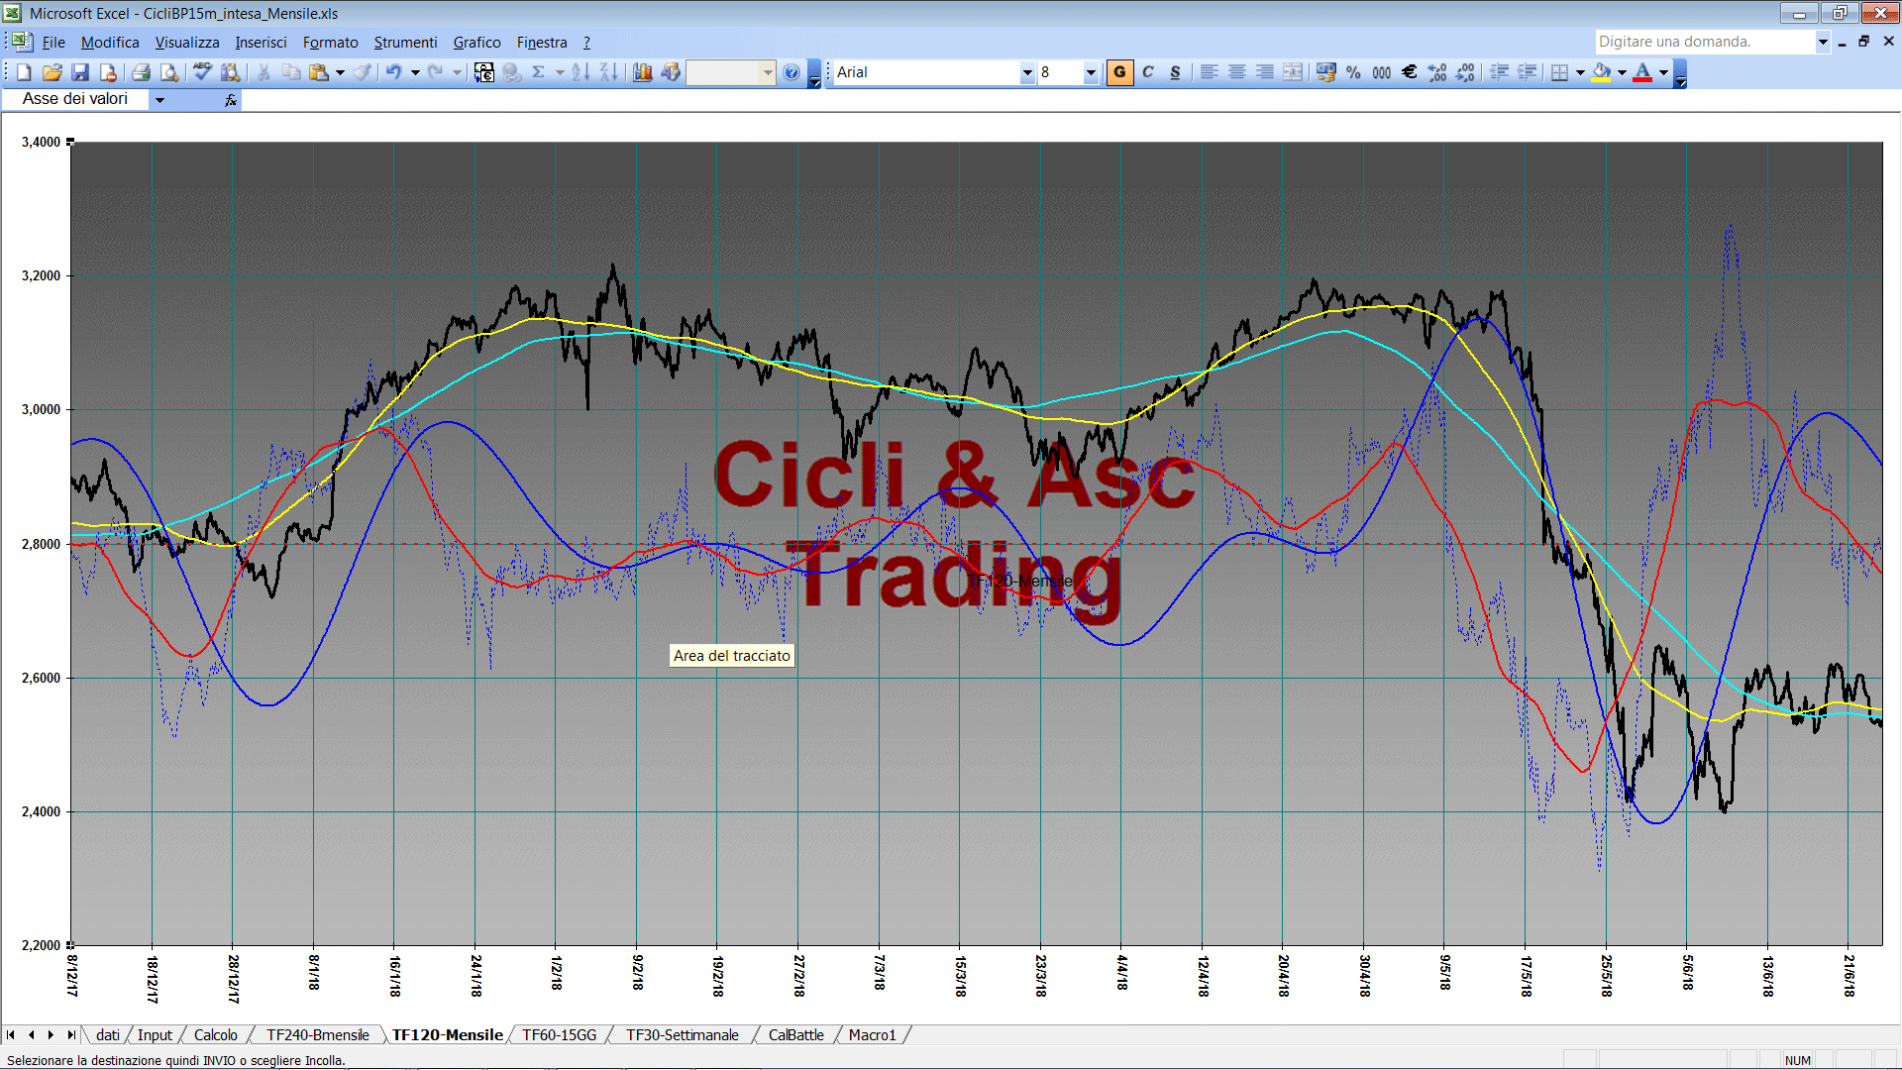
Task: Apply the Currency style icon
Action: coord(1326,72)
